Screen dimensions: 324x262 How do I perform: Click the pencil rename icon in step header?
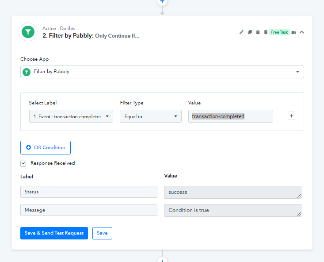(241, 32)
